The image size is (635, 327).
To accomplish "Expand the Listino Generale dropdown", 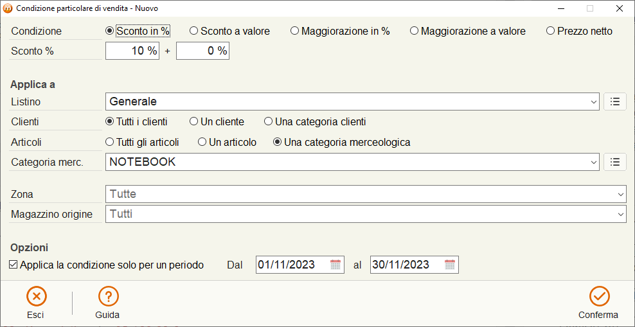I will click(594, 102).
